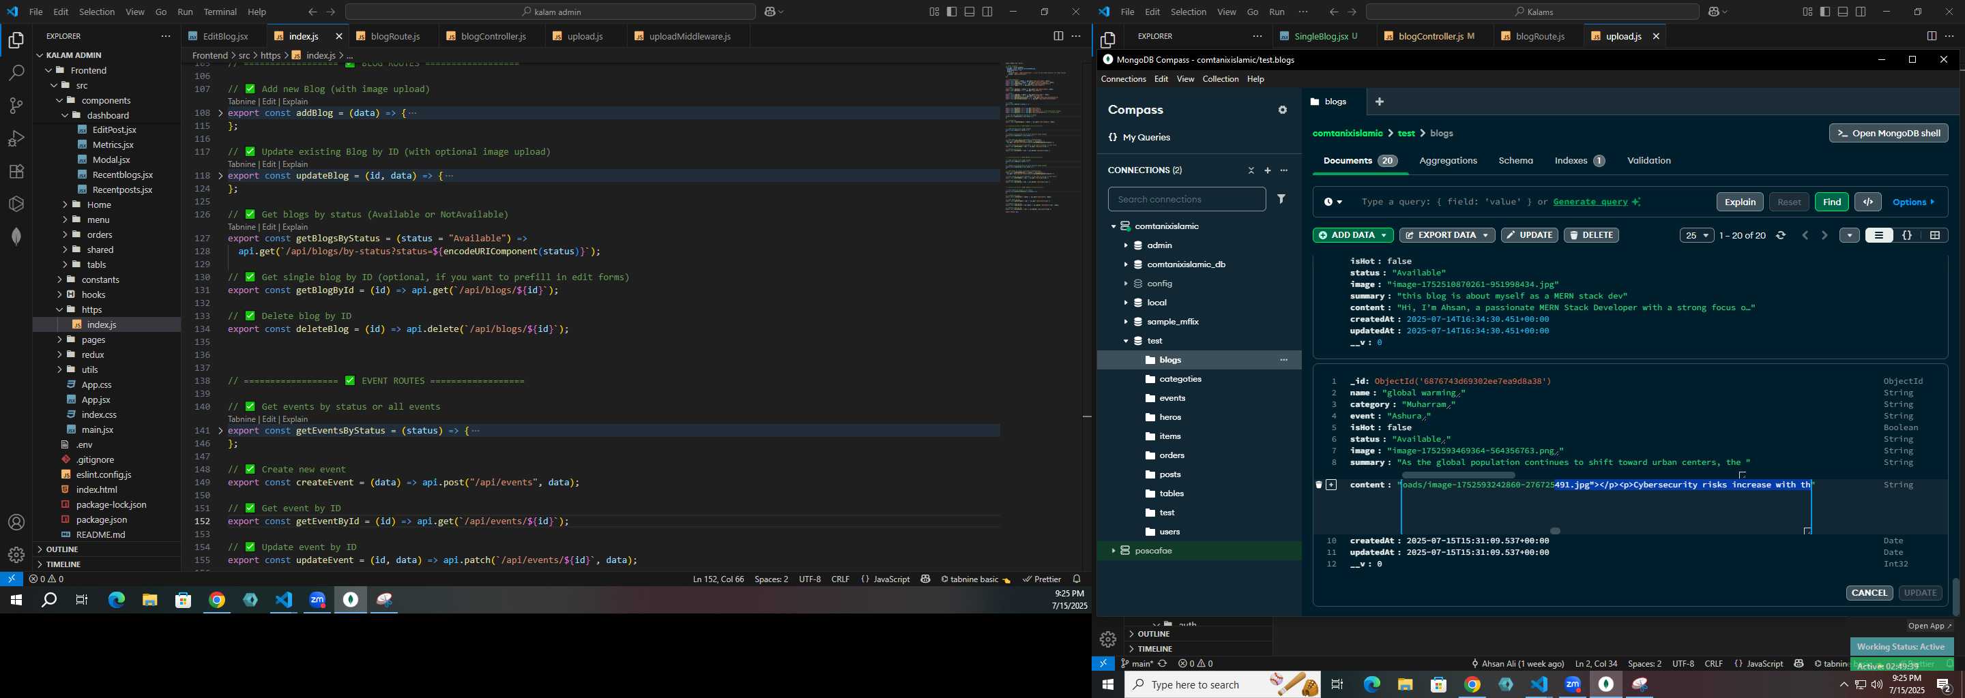Screen dimensions: 1965x698
Task: Open Manage gear in left VS Code activity bar
Action: pos(16,555)
